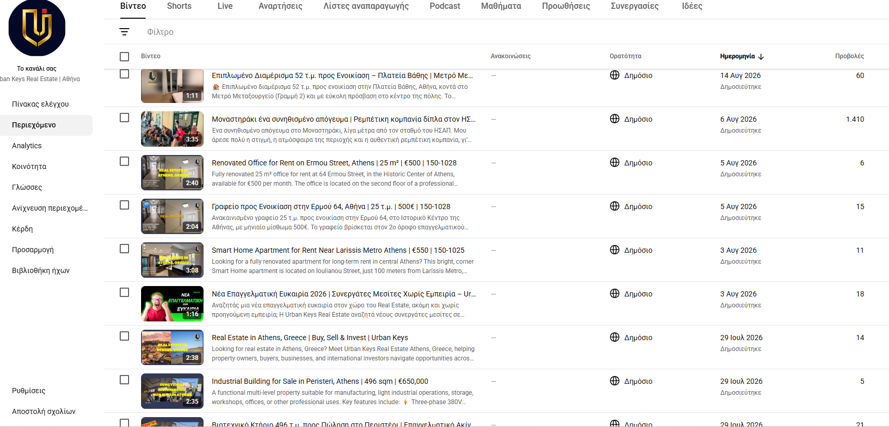Open visibility dropdown Δημόσιο for Νέα Επαγγελματική row
The image size is (889, 427).
638,294
